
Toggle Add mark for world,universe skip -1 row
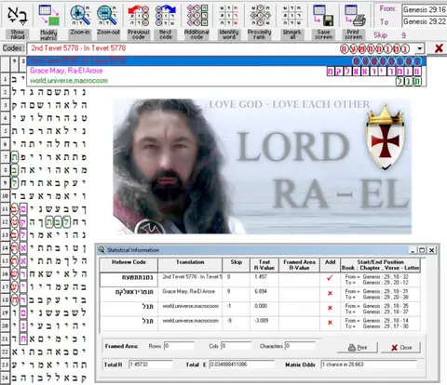[330, 308]
